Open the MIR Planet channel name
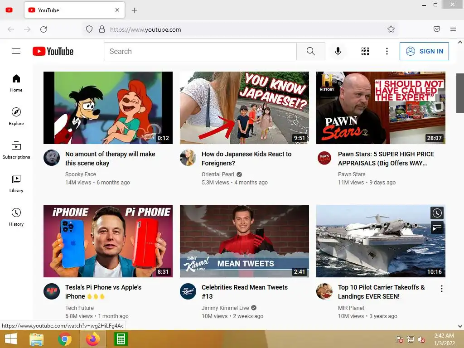Screen dimensions: 464x348 point(351,308)
